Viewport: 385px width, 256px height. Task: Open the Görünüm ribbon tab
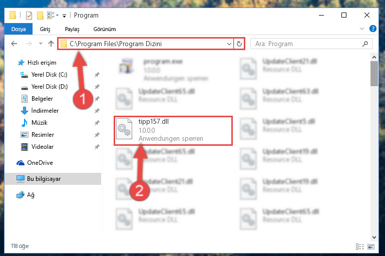[x=105, y=29]
